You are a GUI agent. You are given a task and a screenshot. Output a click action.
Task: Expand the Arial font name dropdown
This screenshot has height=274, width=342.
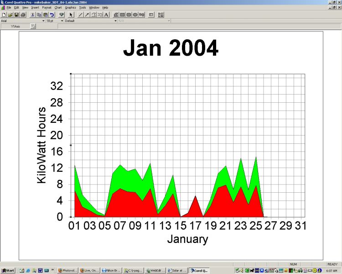pos(44,21)
